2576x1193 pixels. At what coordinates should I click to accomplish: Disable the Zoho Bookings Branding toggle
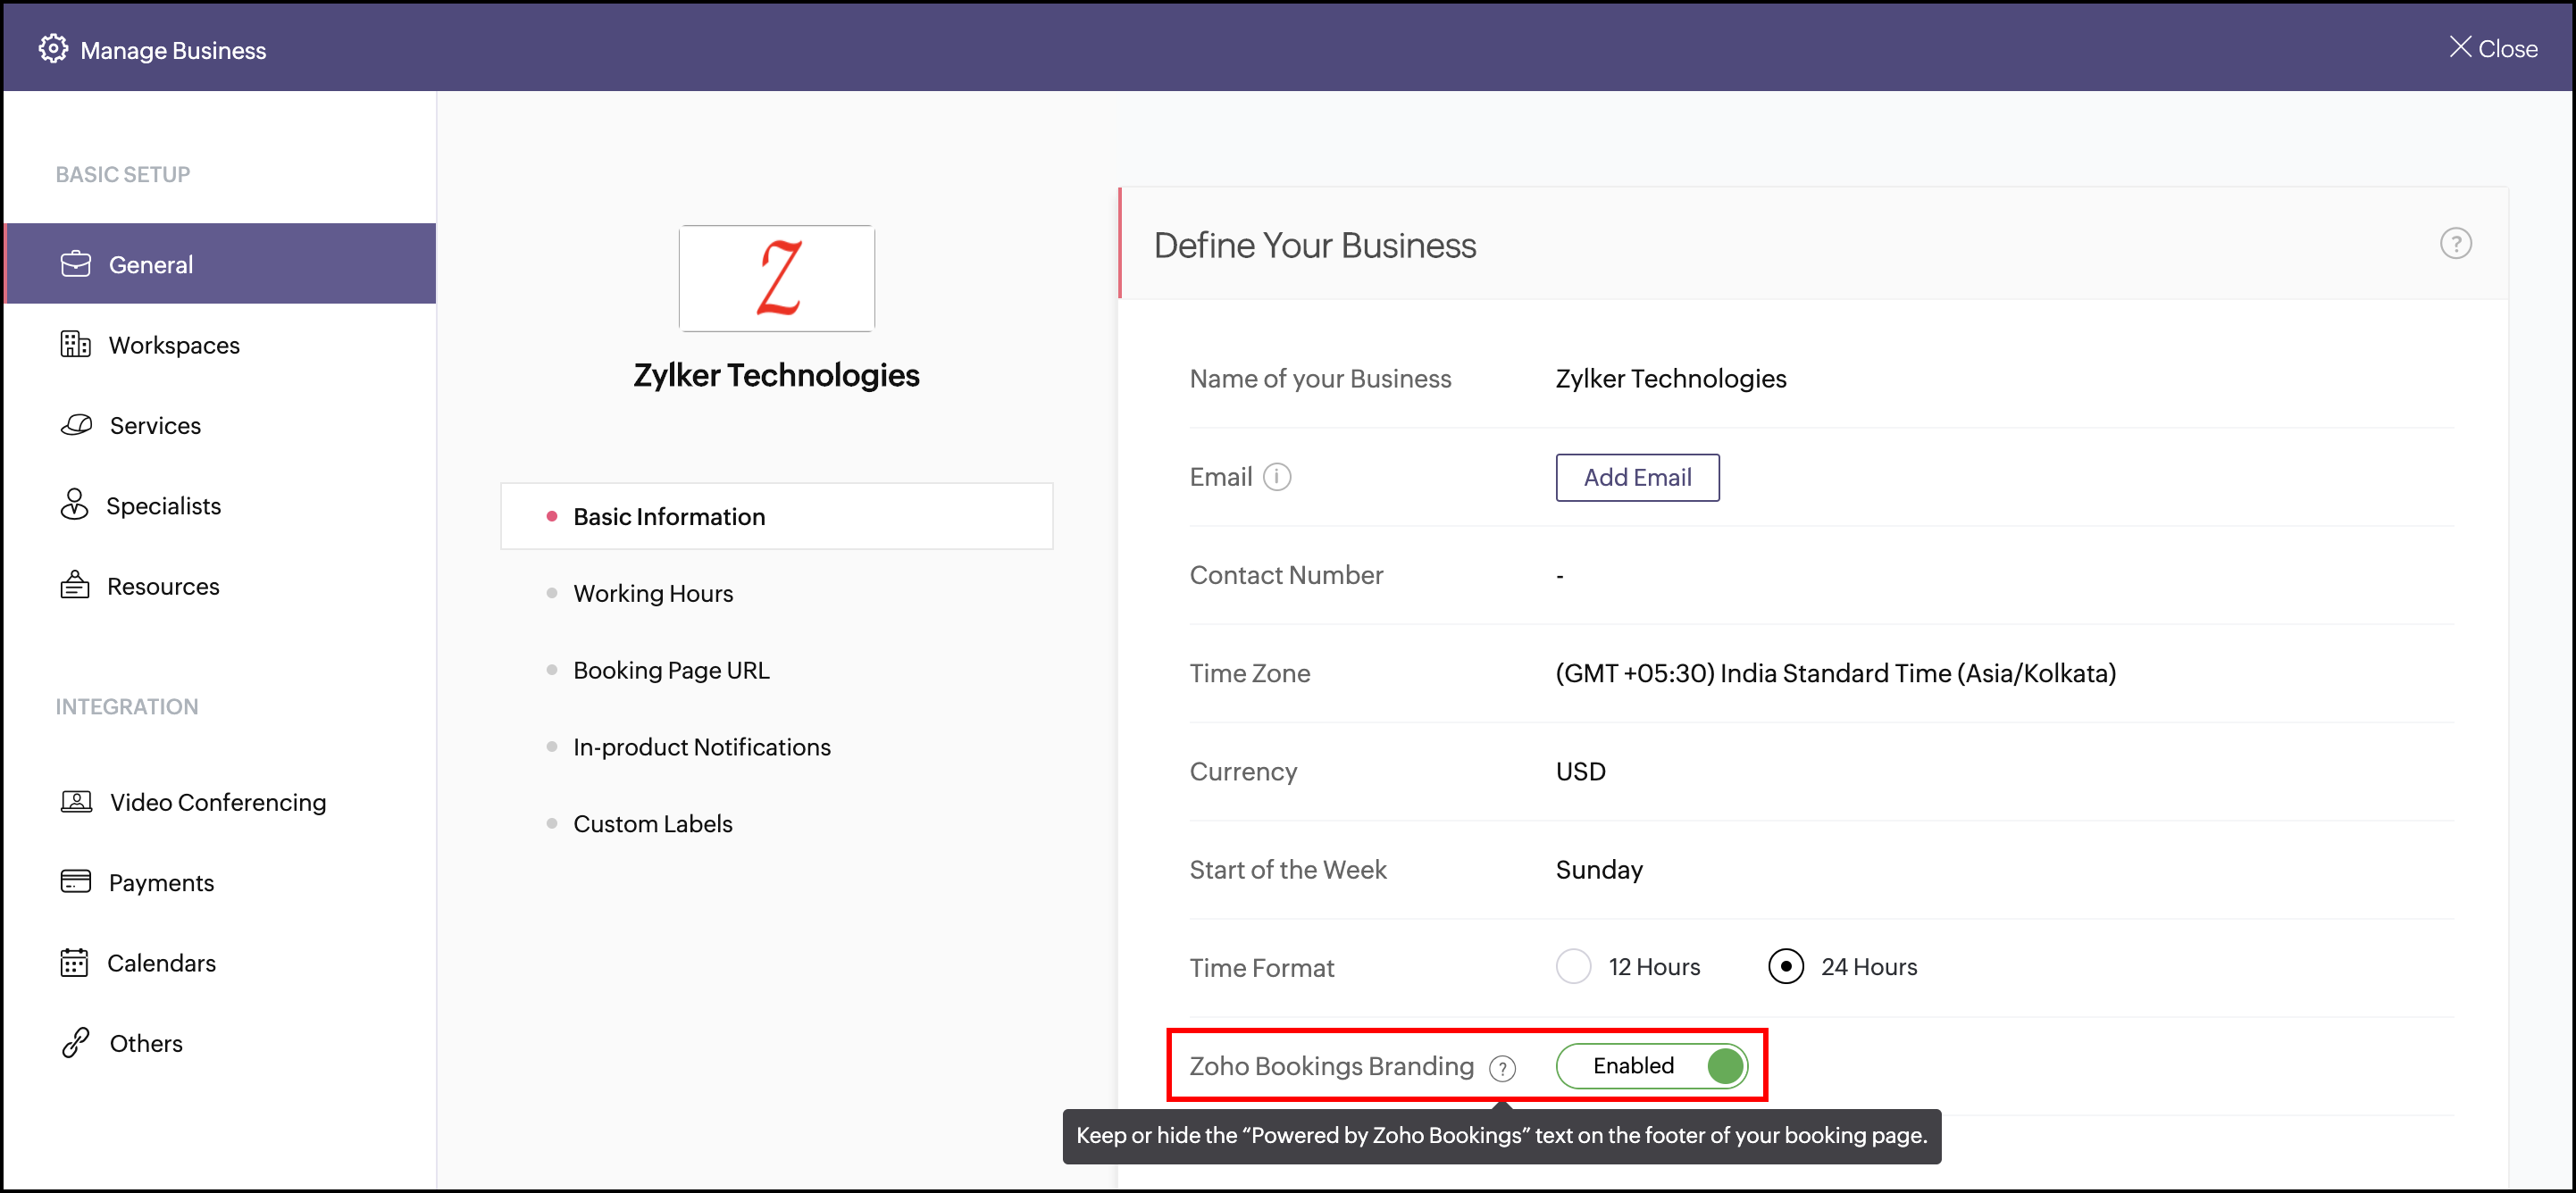pyautogui.click(x=1652, y=1066)
